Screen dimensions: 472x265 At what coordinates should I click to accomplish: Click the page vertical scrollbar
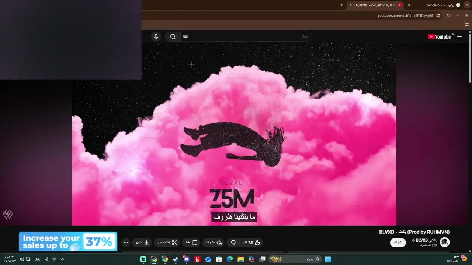[x=470, y=59]
